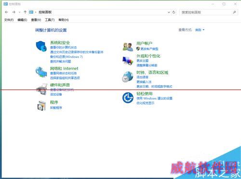Click 查看网络状态和任务 link

point(63,73)
